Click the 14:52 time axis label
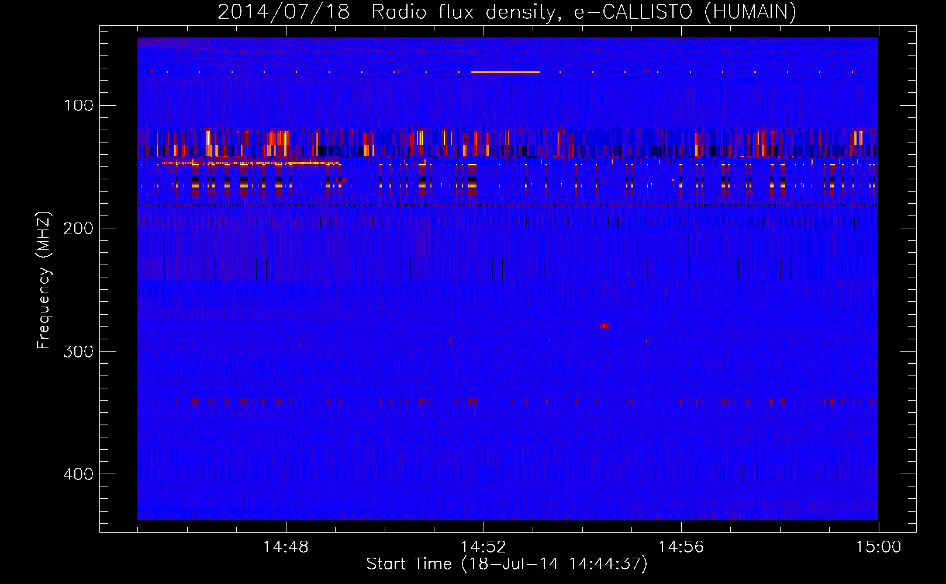This screenshot has height=584, width=946. click(x=483, y=547)
